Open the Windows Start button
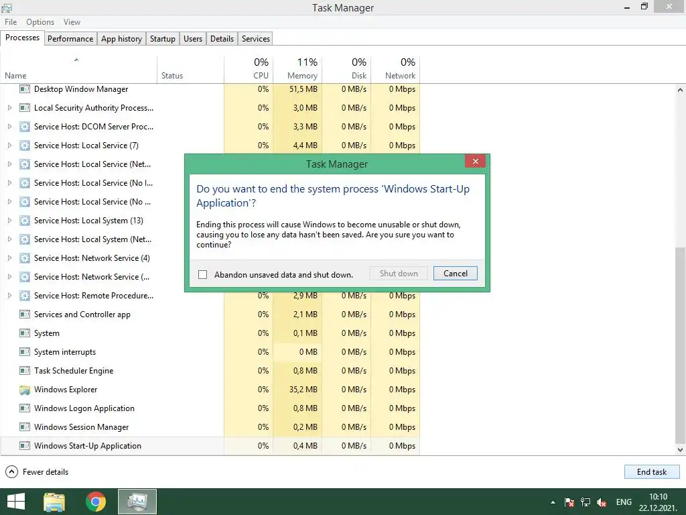 16,502
